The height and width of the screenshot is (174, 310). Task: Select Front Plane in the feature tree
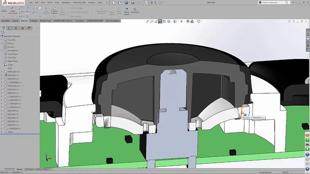click(13, 54)
